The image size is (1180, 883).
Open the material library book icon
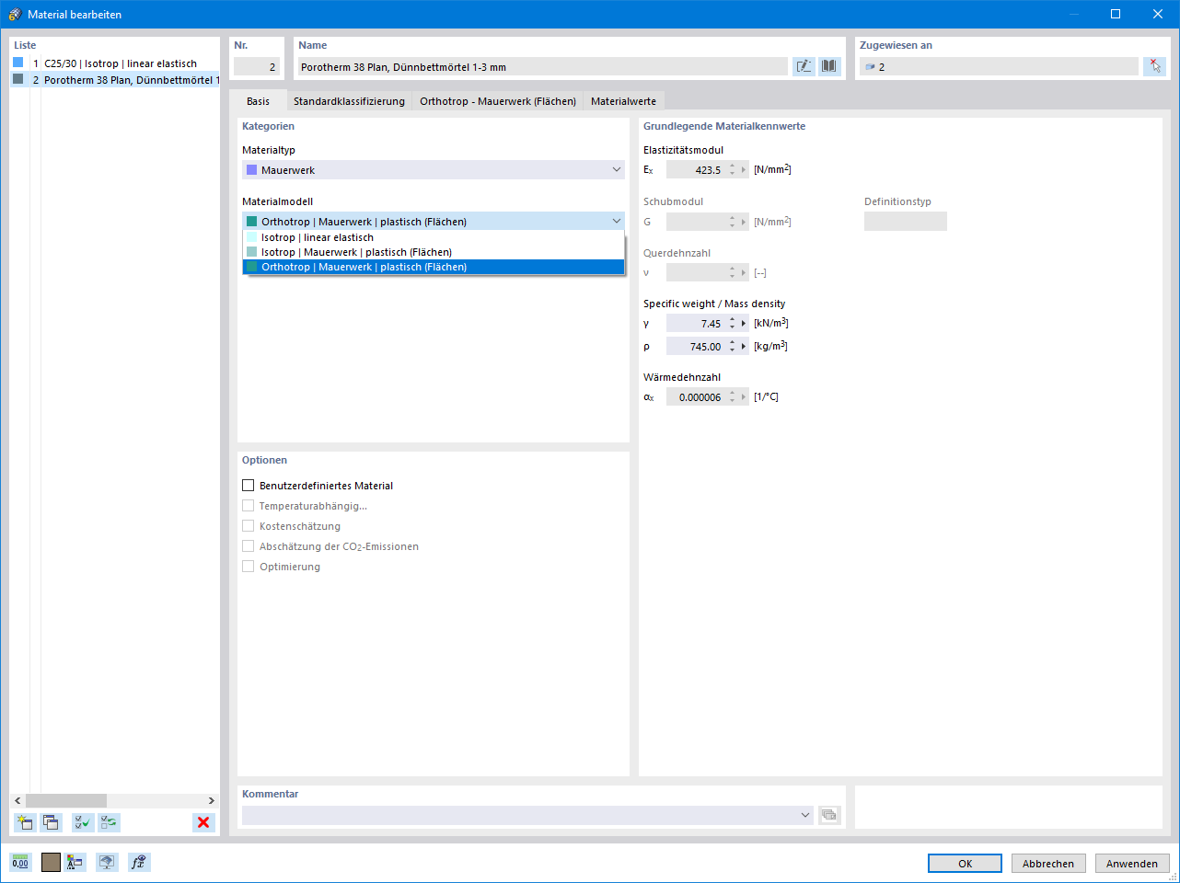coord(829,66)
